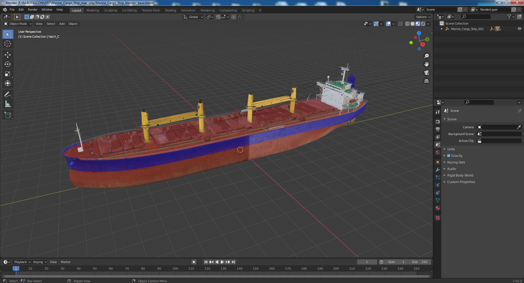Click the current frame field
The image size is (524, 283).
point(367,262)
